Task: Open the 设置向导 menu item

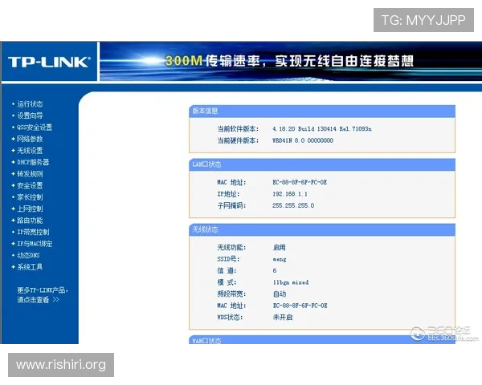Action: (x=30, y=115)
